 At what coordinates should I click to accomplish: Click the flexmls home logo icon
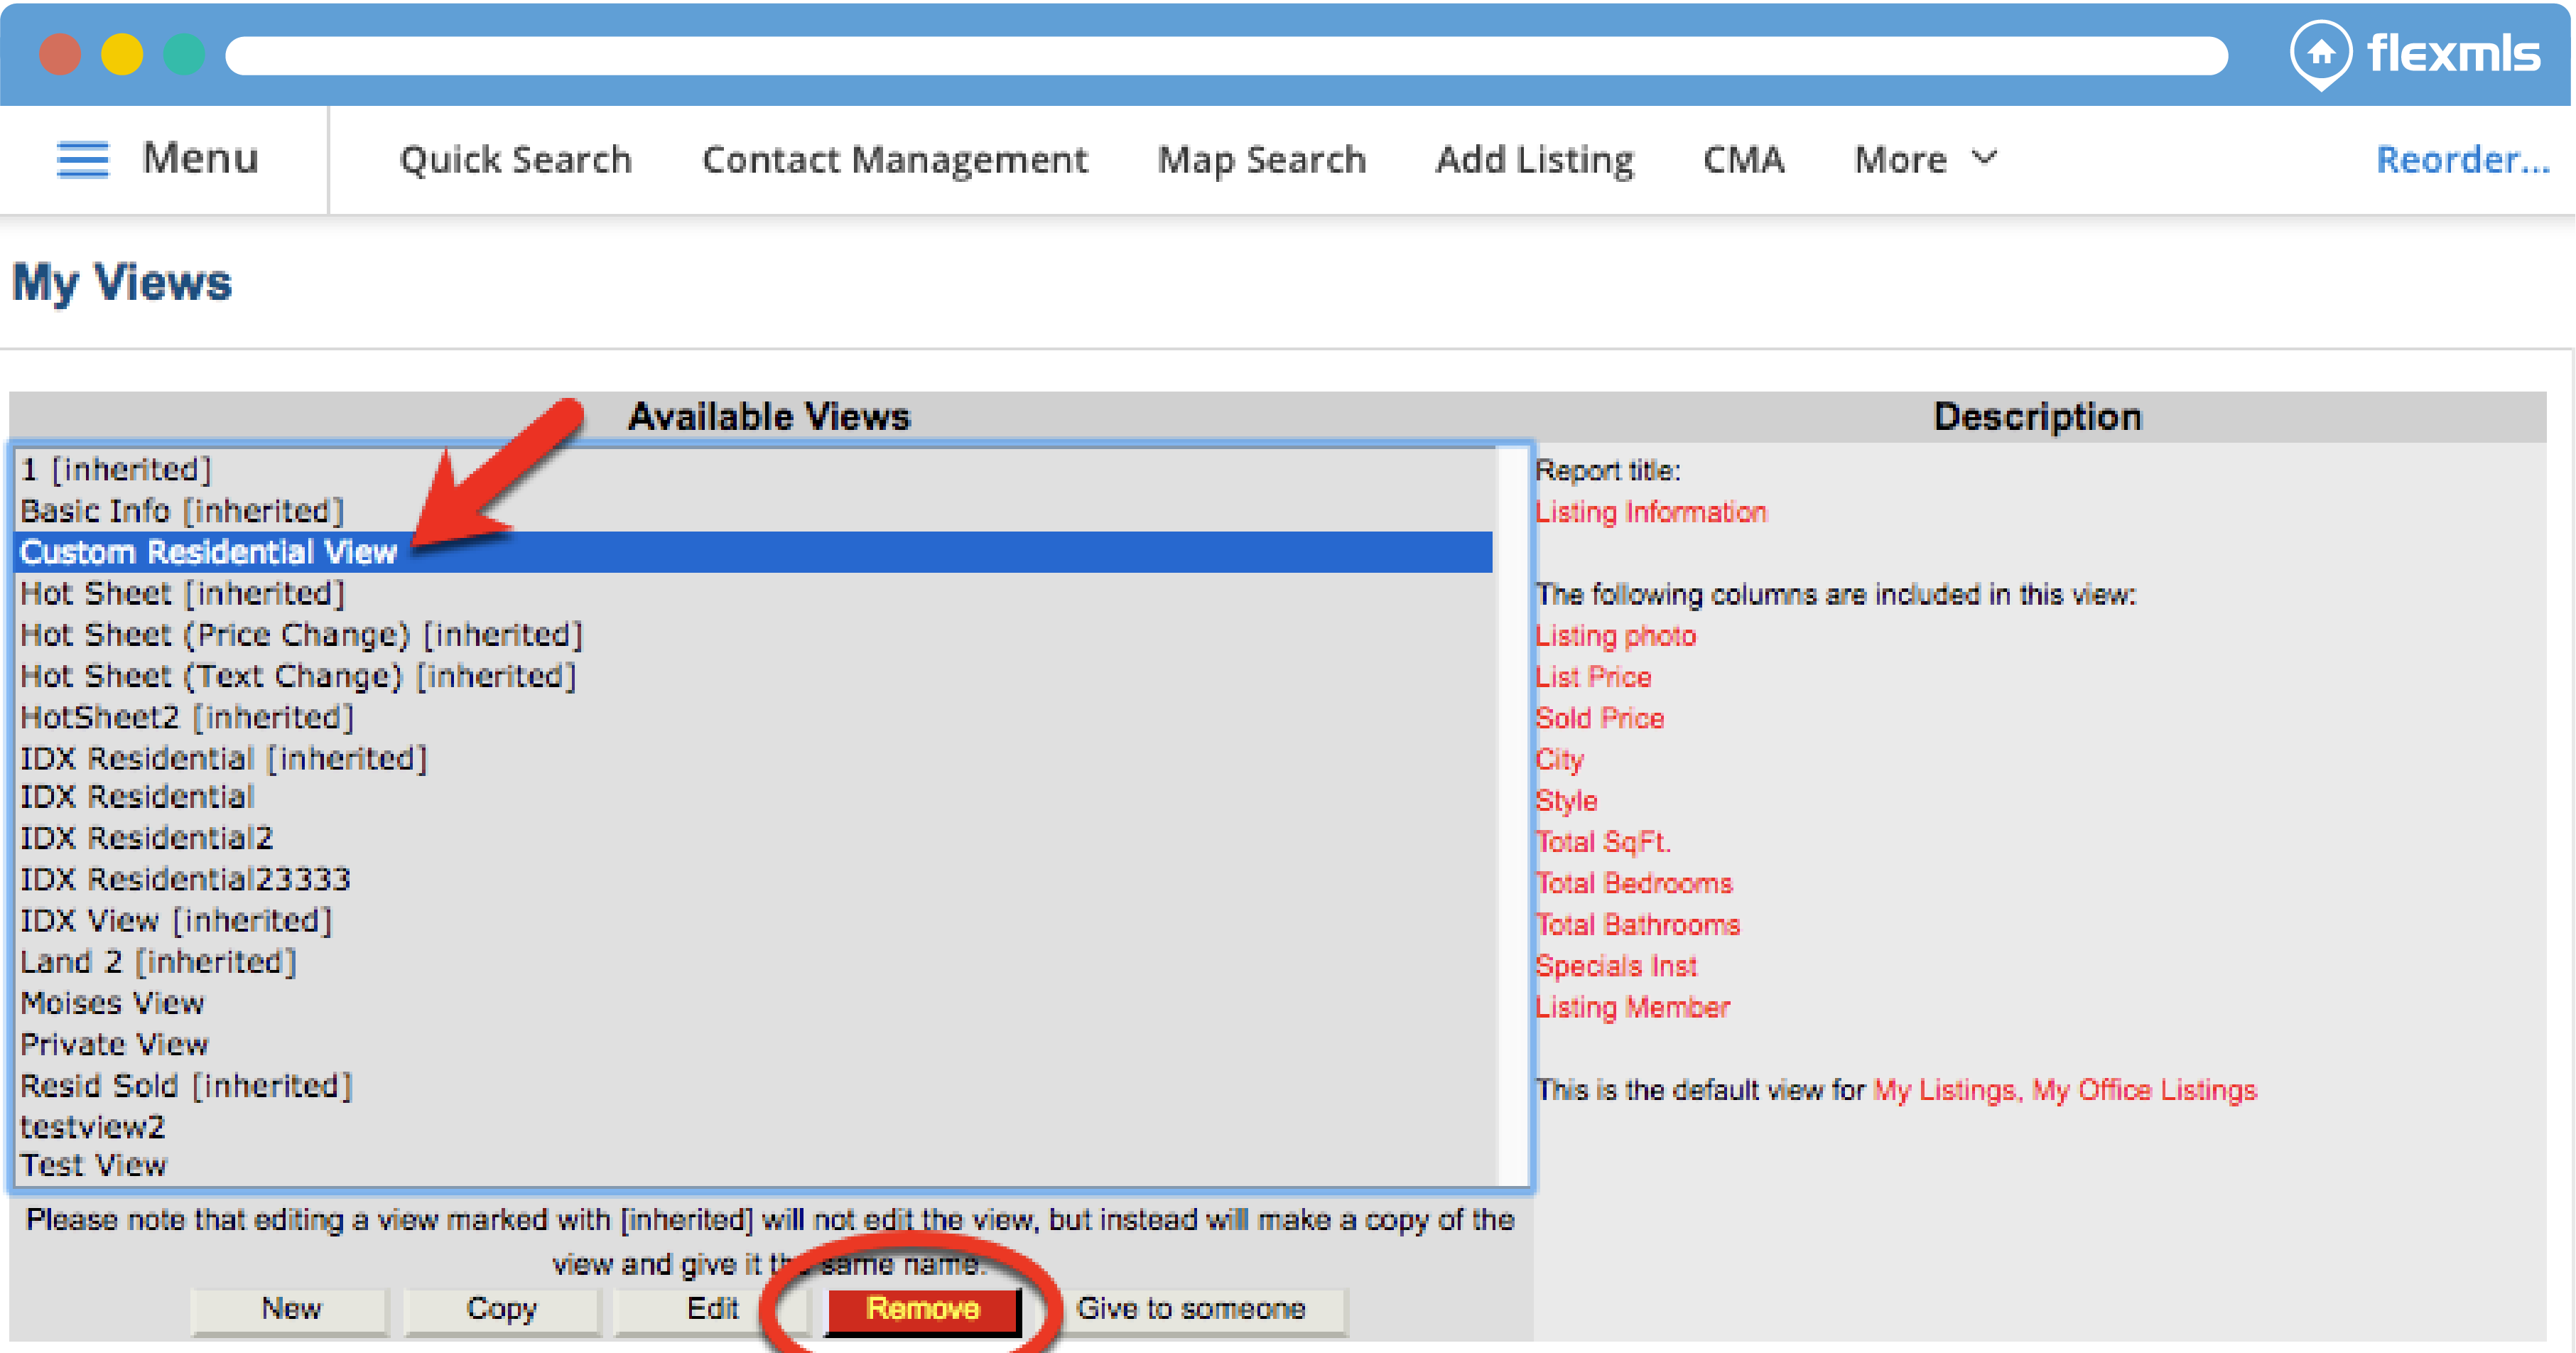tap(2320, 53)
